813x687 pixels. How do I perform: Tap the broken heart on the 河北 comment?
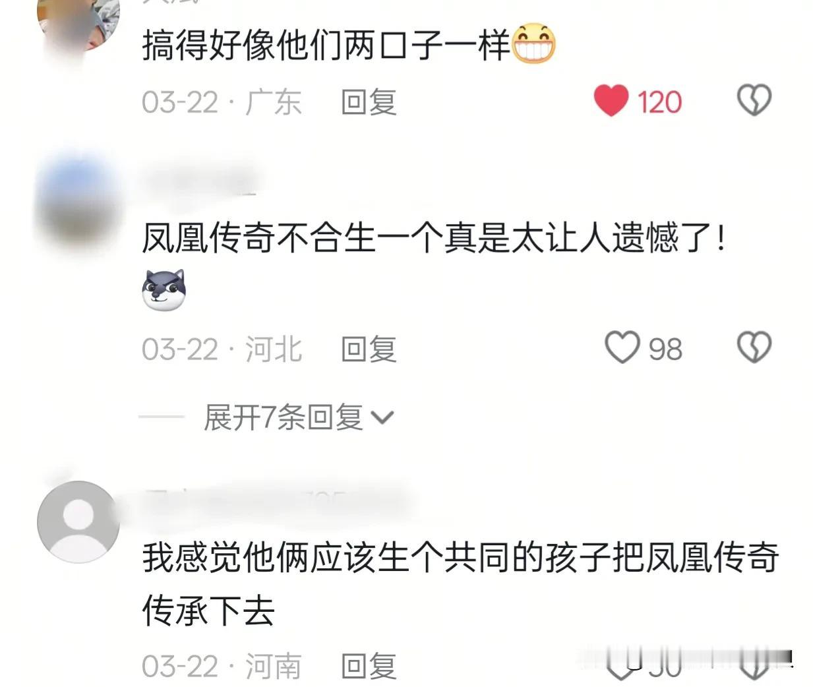coord(754,347)
